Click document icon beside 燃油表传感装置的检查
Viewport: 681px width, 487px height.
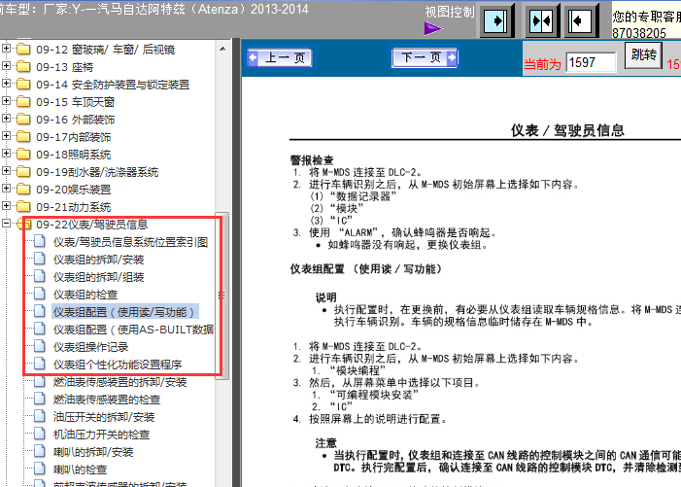(40, 399)
